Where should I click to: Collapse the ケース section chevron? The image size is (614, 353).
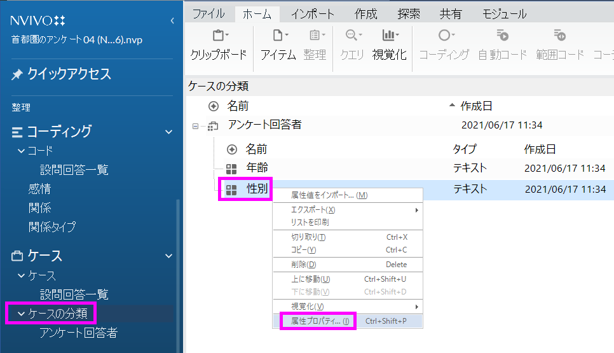coord(168,256)
